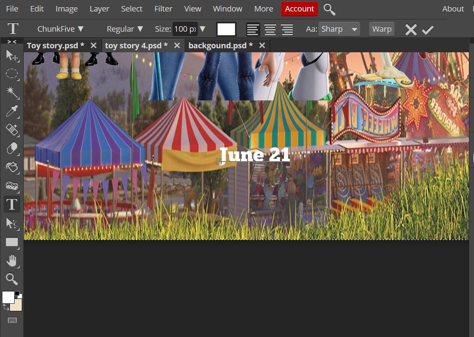Open the More menu

pos(264,9)
